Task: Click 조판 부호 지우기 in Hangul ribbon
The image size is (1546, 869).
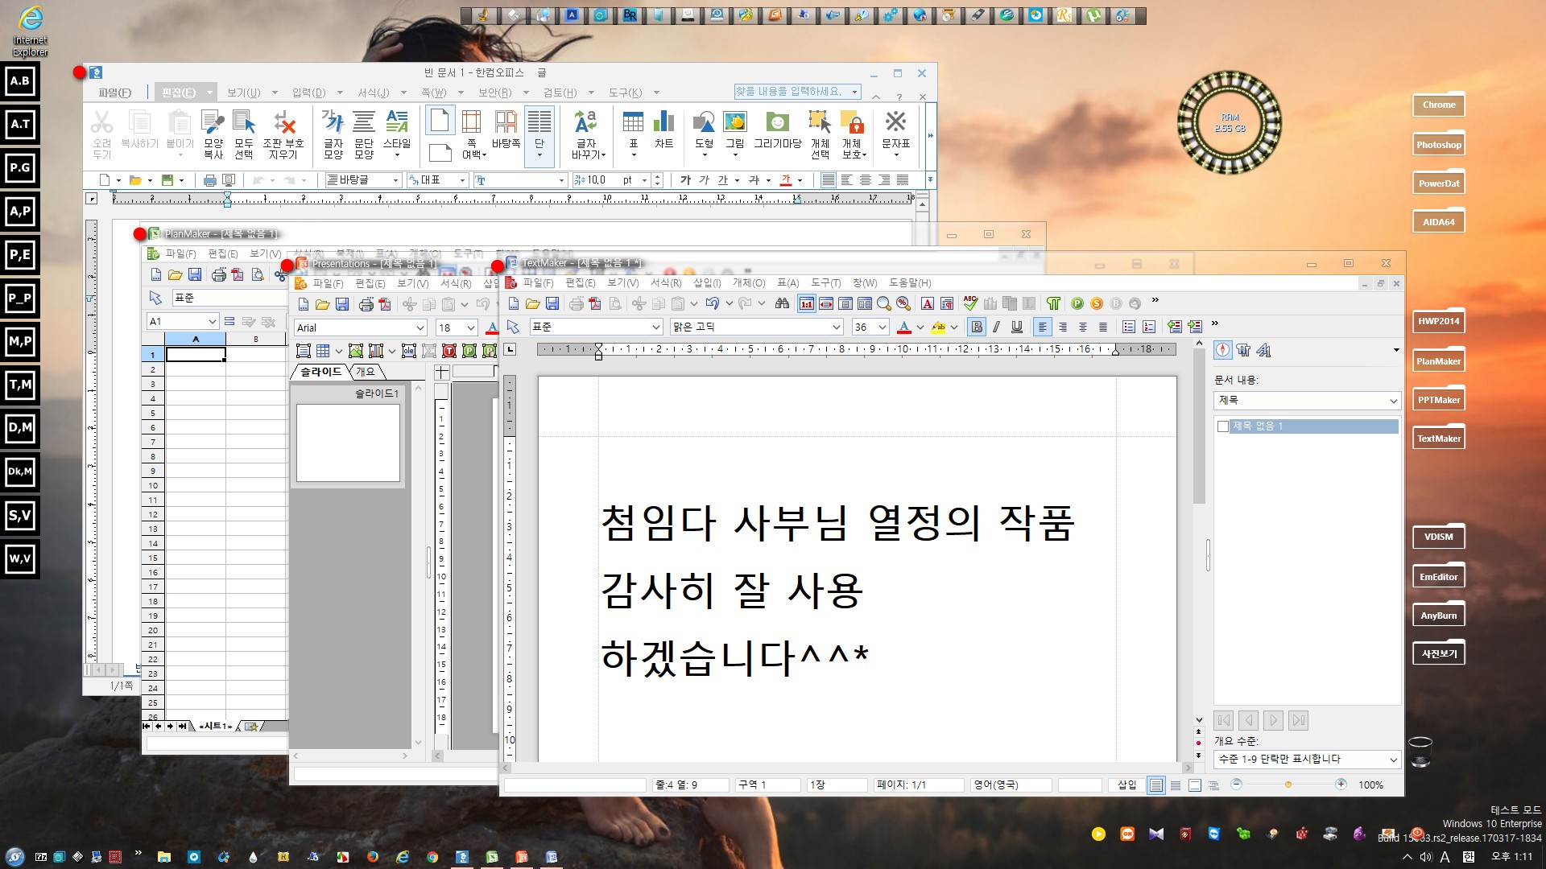Action: 283,134
